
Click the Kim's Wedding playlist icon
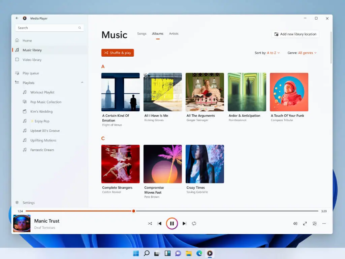click(25, 111)
